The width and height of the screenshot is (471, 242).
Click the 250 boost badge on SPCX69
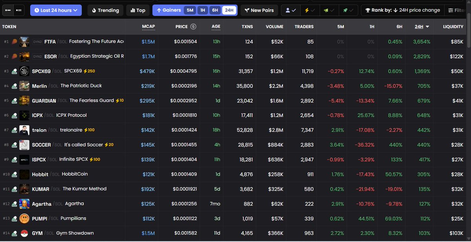(x=89, y=71)
